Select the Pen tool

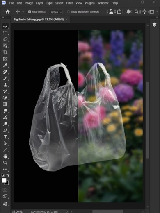tap(5, 130)
